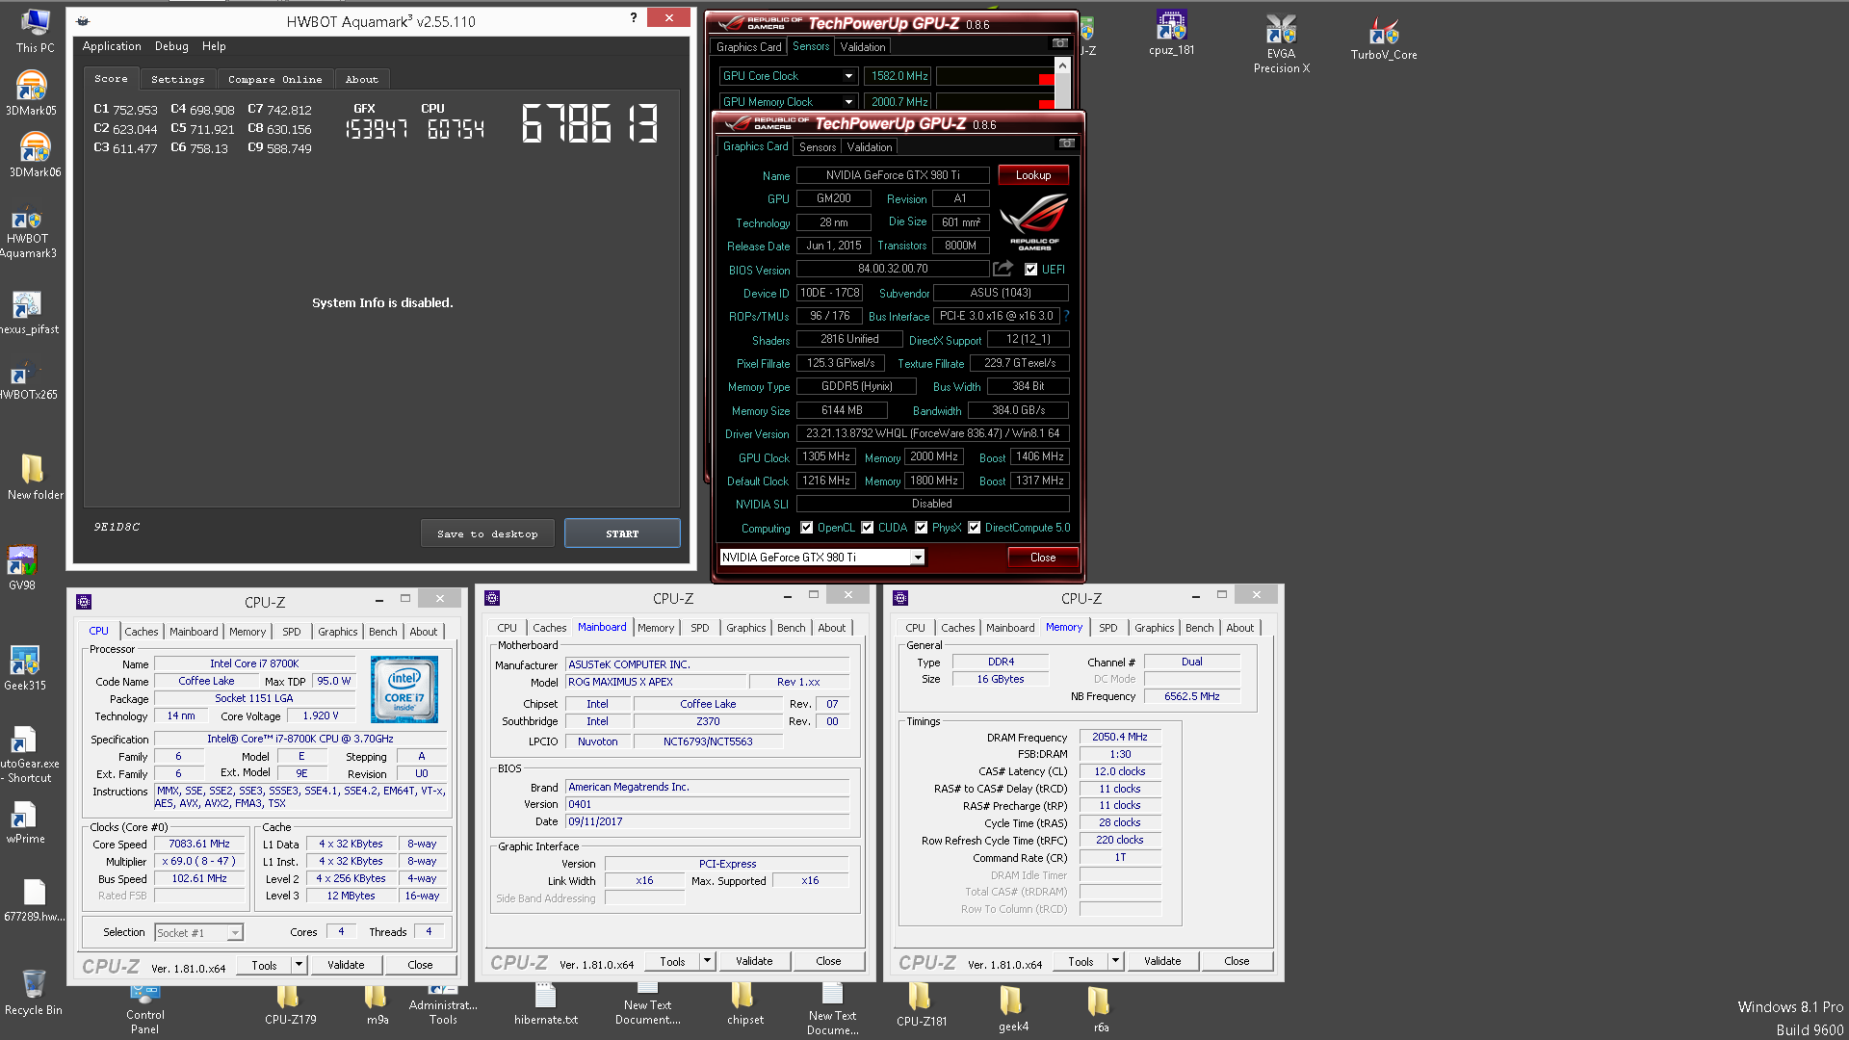Open the HWBOTx265 desktop shortcut
Screen dimensions: 1849x1040
[27, 379]
